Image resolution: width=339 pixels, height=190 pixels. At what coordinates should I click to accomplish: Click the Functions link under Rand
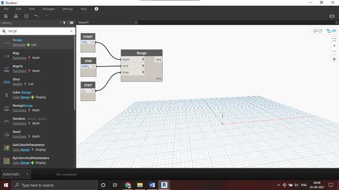(x=19, y=137)
